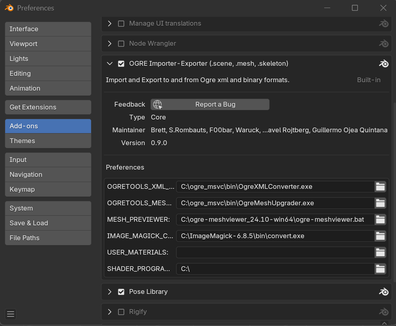Open the Interface preferences section
The image size is (396, 326).
tap(48, 29)
